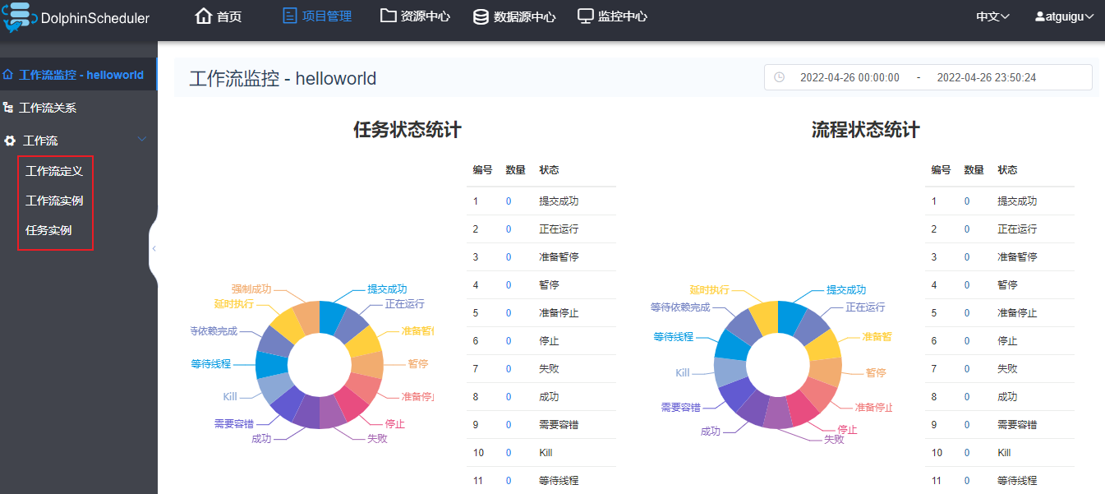Click the 监控中心 monitor icon

pos(586,16)
